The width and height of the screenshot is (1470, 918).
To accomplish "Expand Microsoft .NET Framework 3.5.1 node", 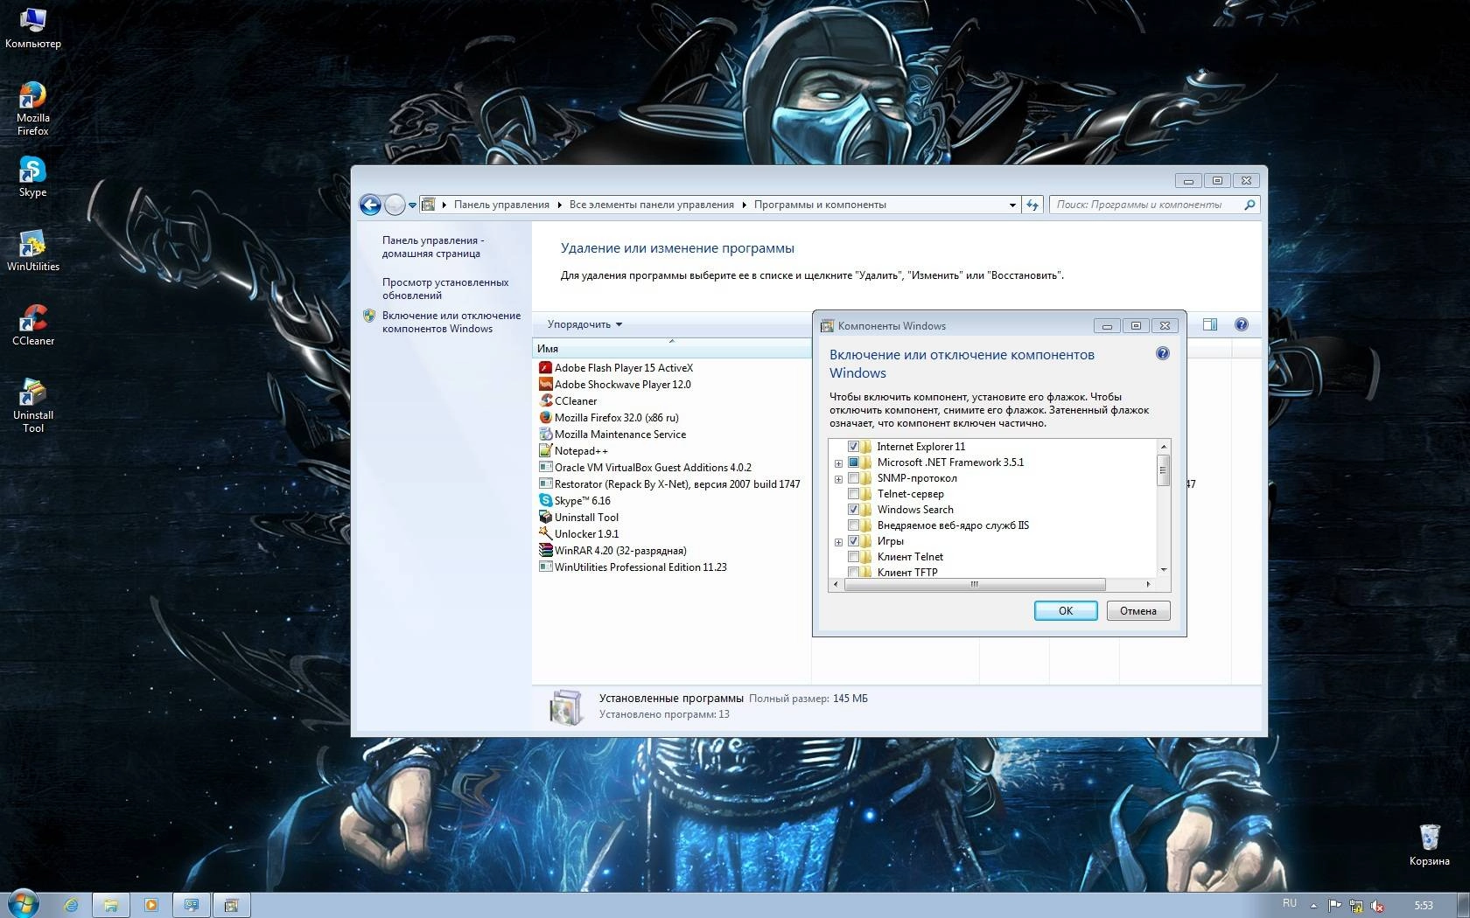I will [x=838, y=463].
